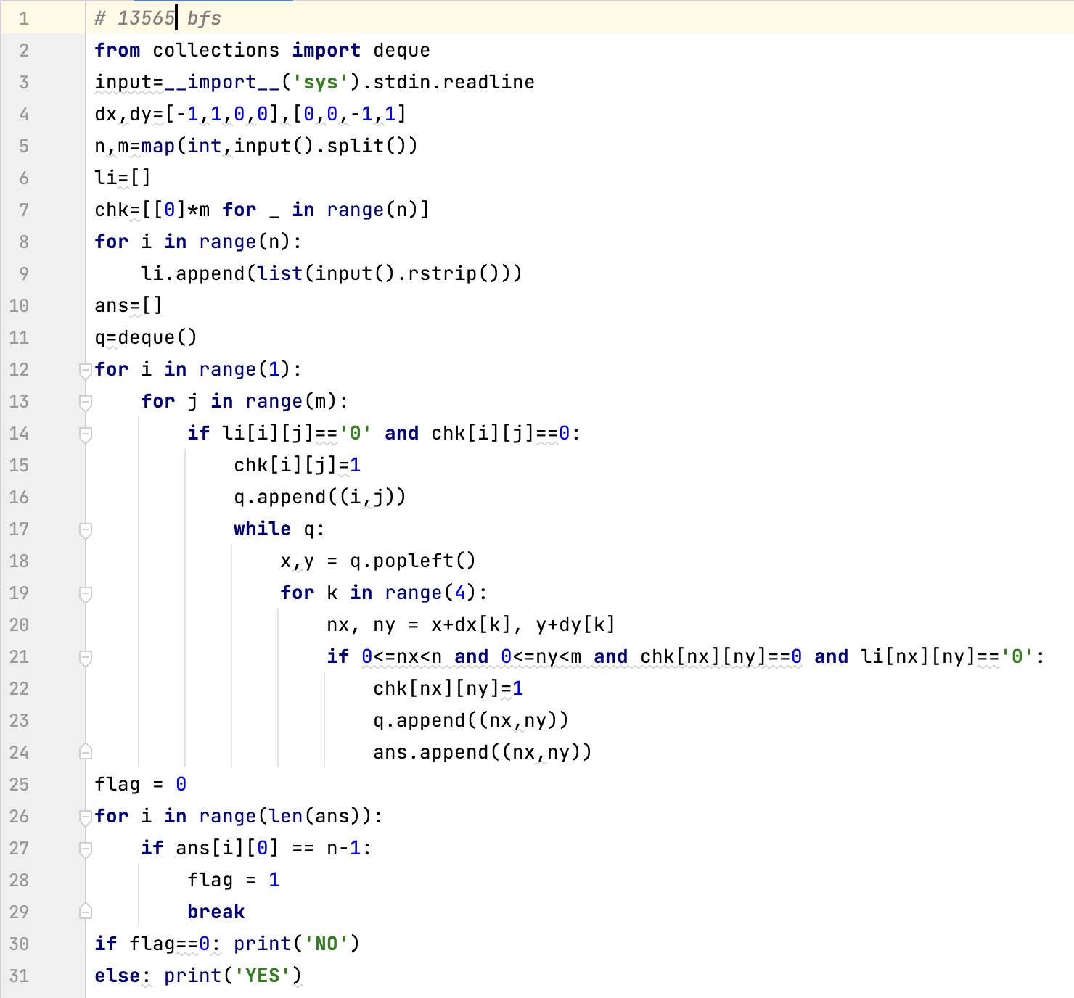Screen dimensions: 1074x998
Task: Click 'range(4)' on line 19
Action: [430, 593]
